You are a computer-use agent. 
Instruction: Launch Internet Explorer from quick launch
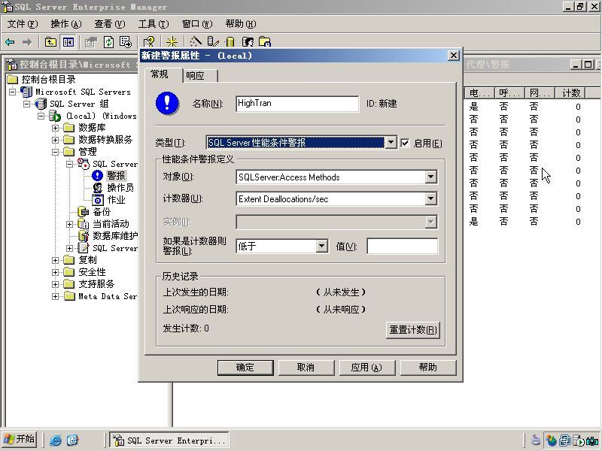[55, 440]
